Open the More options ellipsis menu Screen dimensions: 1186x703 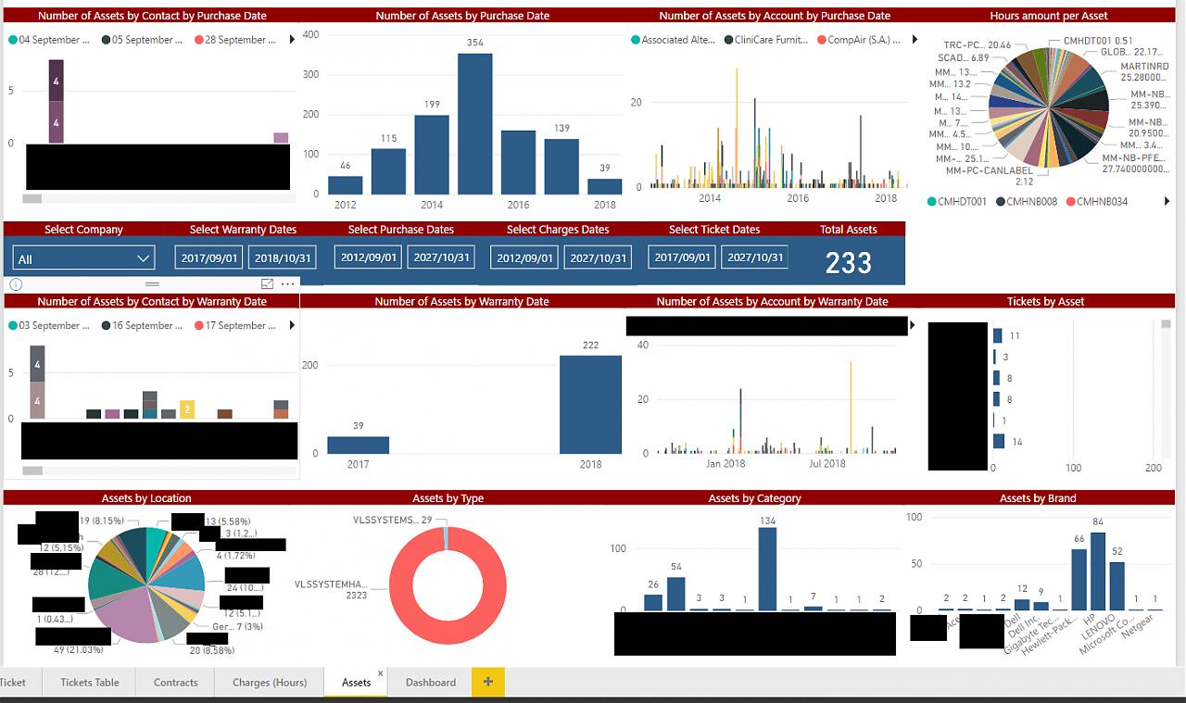pyautogui.click(x=288, y=284)
